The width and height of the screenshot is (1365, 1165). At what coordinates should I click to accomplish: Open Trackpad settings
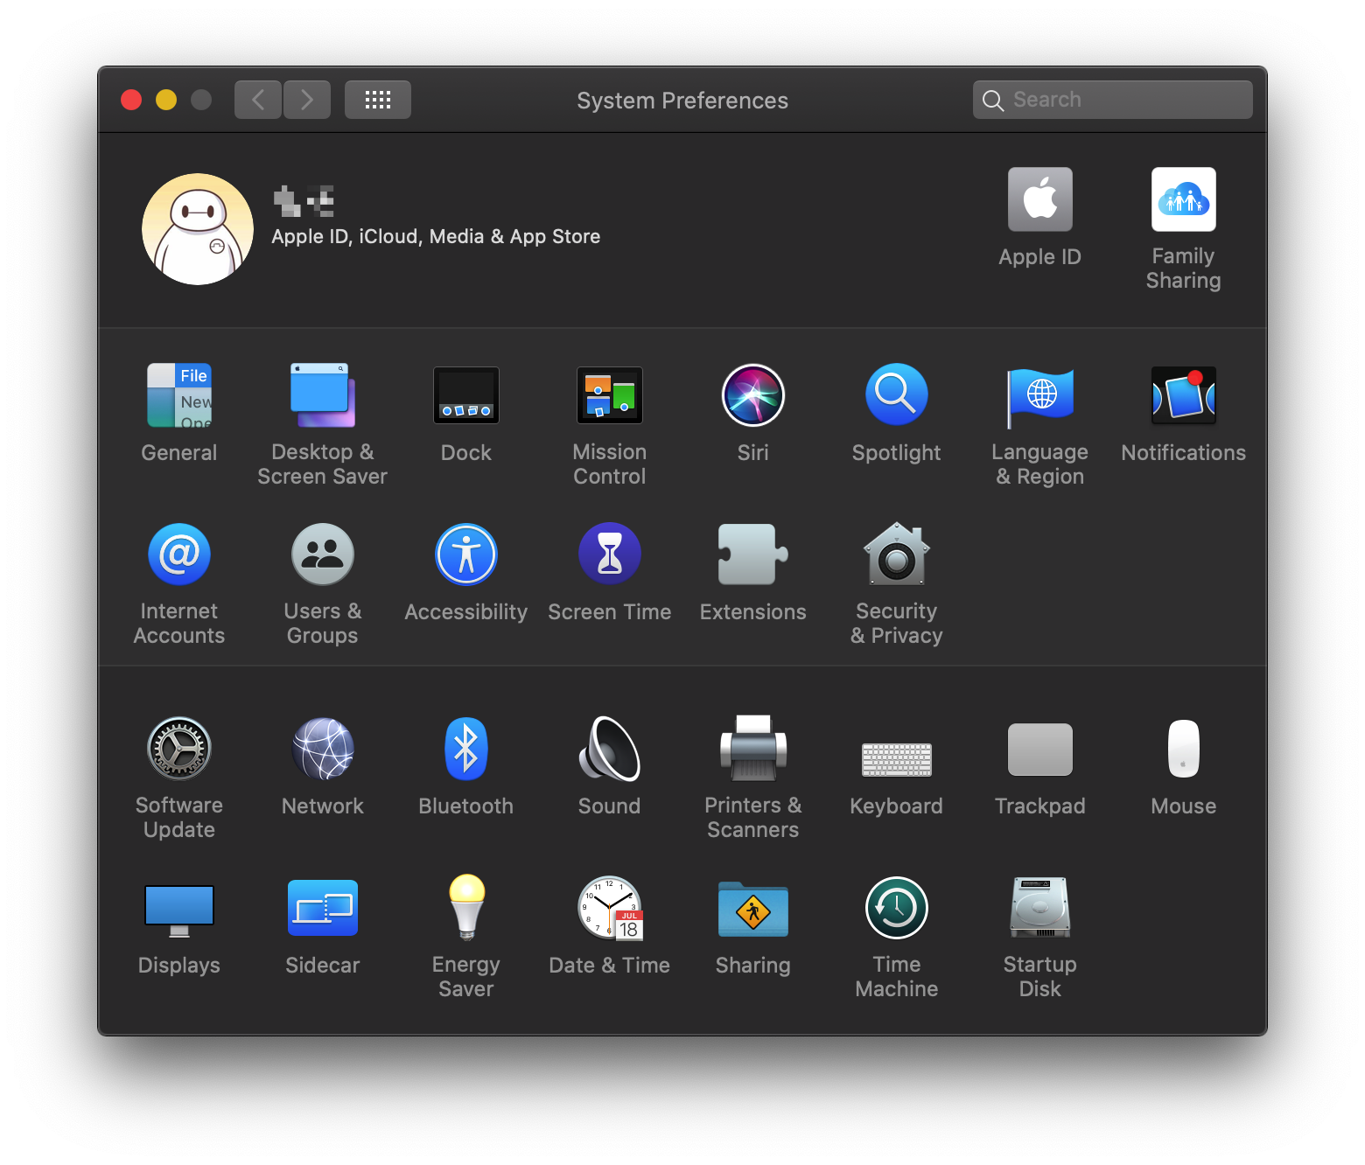click(1040, 750)
